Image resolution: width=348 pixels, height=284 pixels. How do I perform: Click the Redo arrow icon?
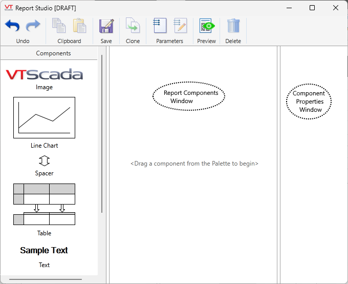33,26
